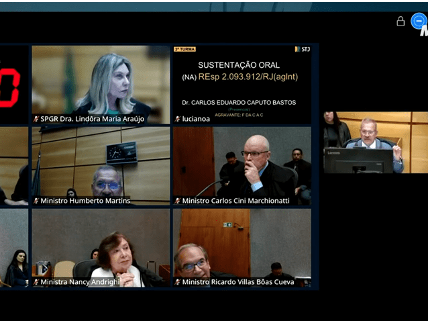Click the muted mic icon beside lucianoa

point(177,119)
